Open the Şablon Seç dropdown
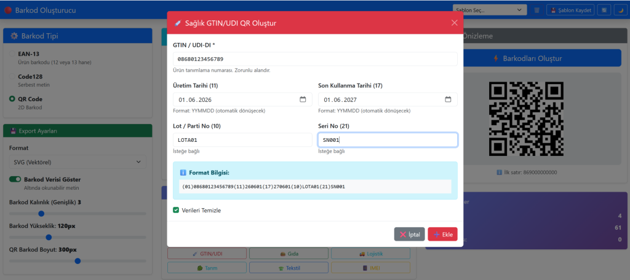Viewport: 630px width, 280px height. (x=489, y=10)
